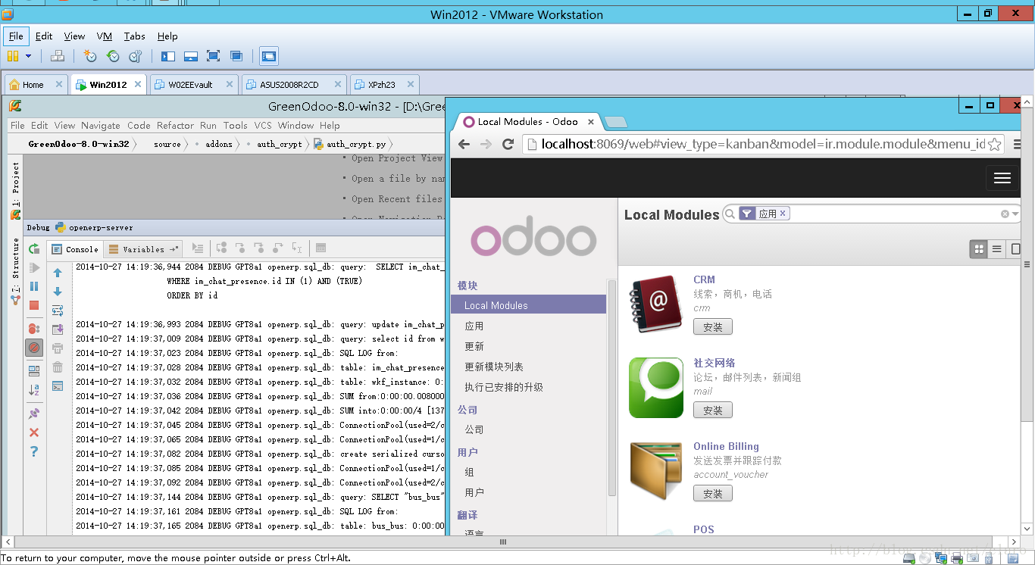Click the evaluate expression calculator icon
The width and height of the screenshot is (1035, 565).
click(x=321, y=248)
